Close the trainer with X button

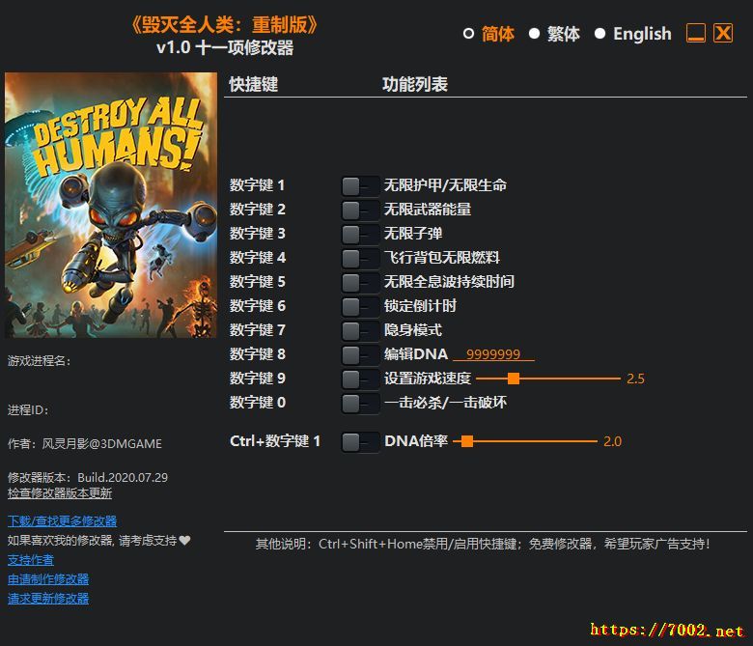pyautogui.click(x=723, y=33)
